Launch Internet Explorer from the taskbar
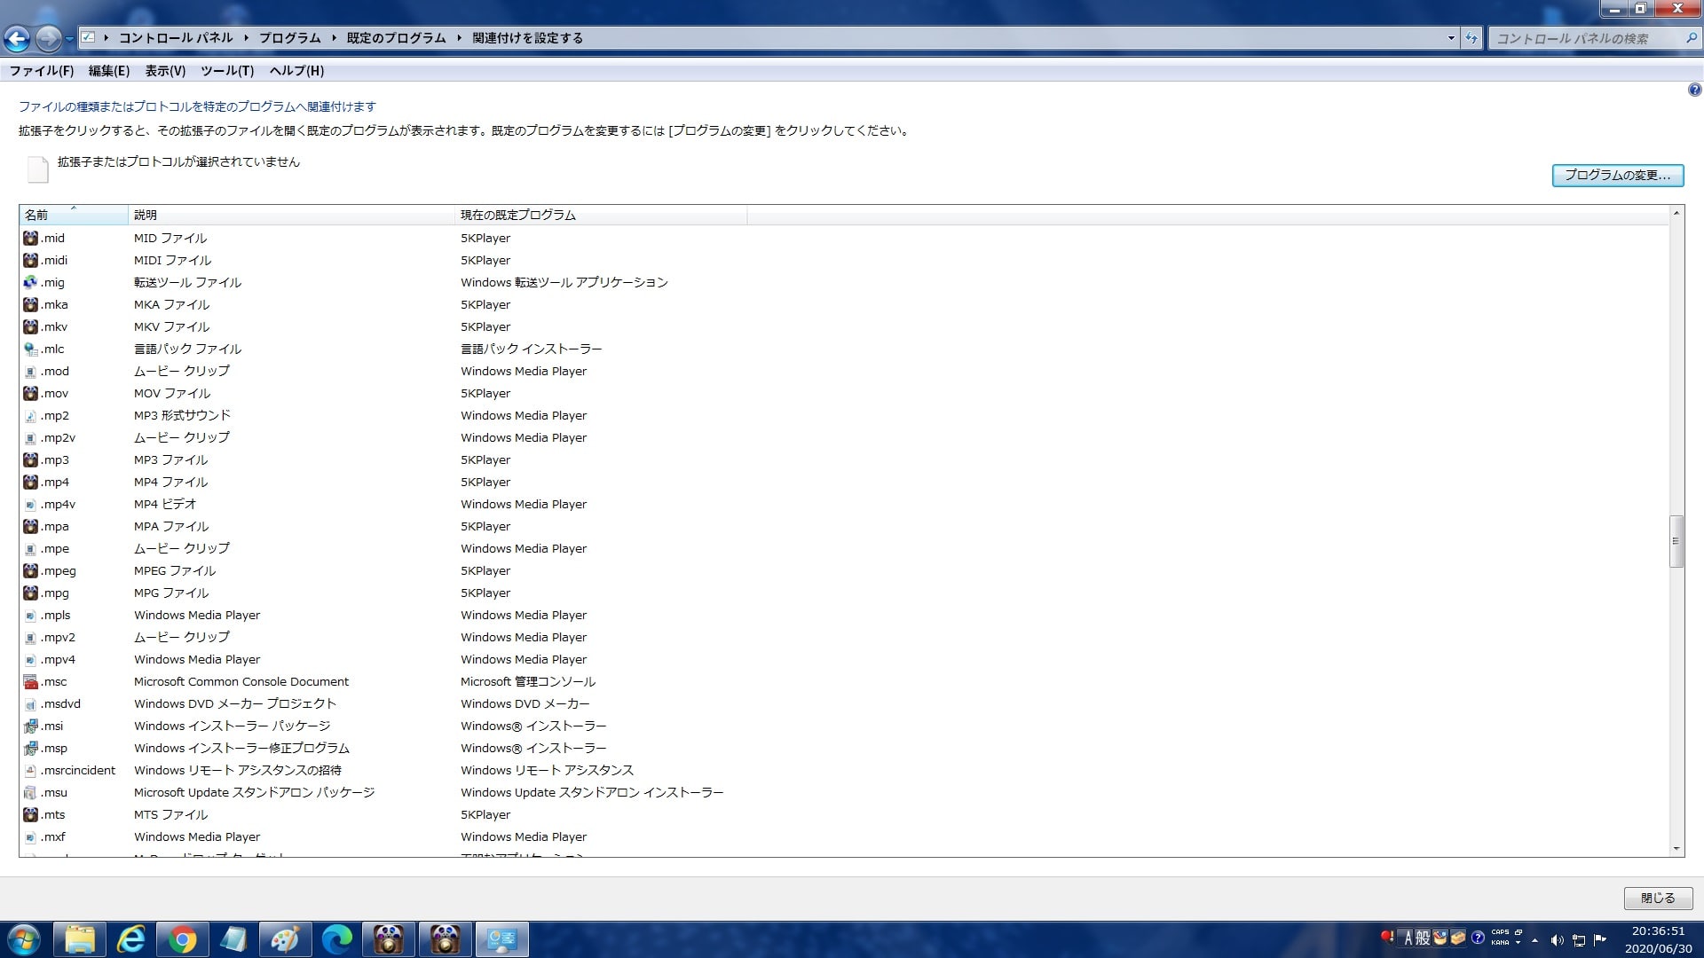This screenshot has height=958, width=1704. (x=131, y=939)
